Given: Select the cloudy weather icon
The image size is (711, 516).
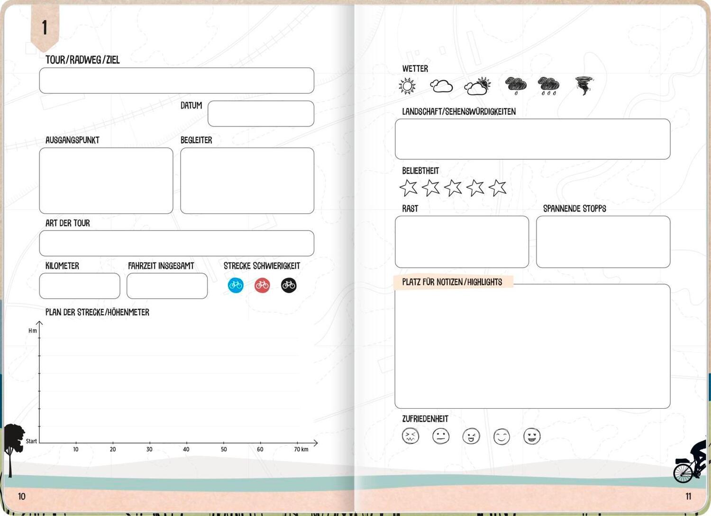Looking at the screenshot, I should click(441, 86).
